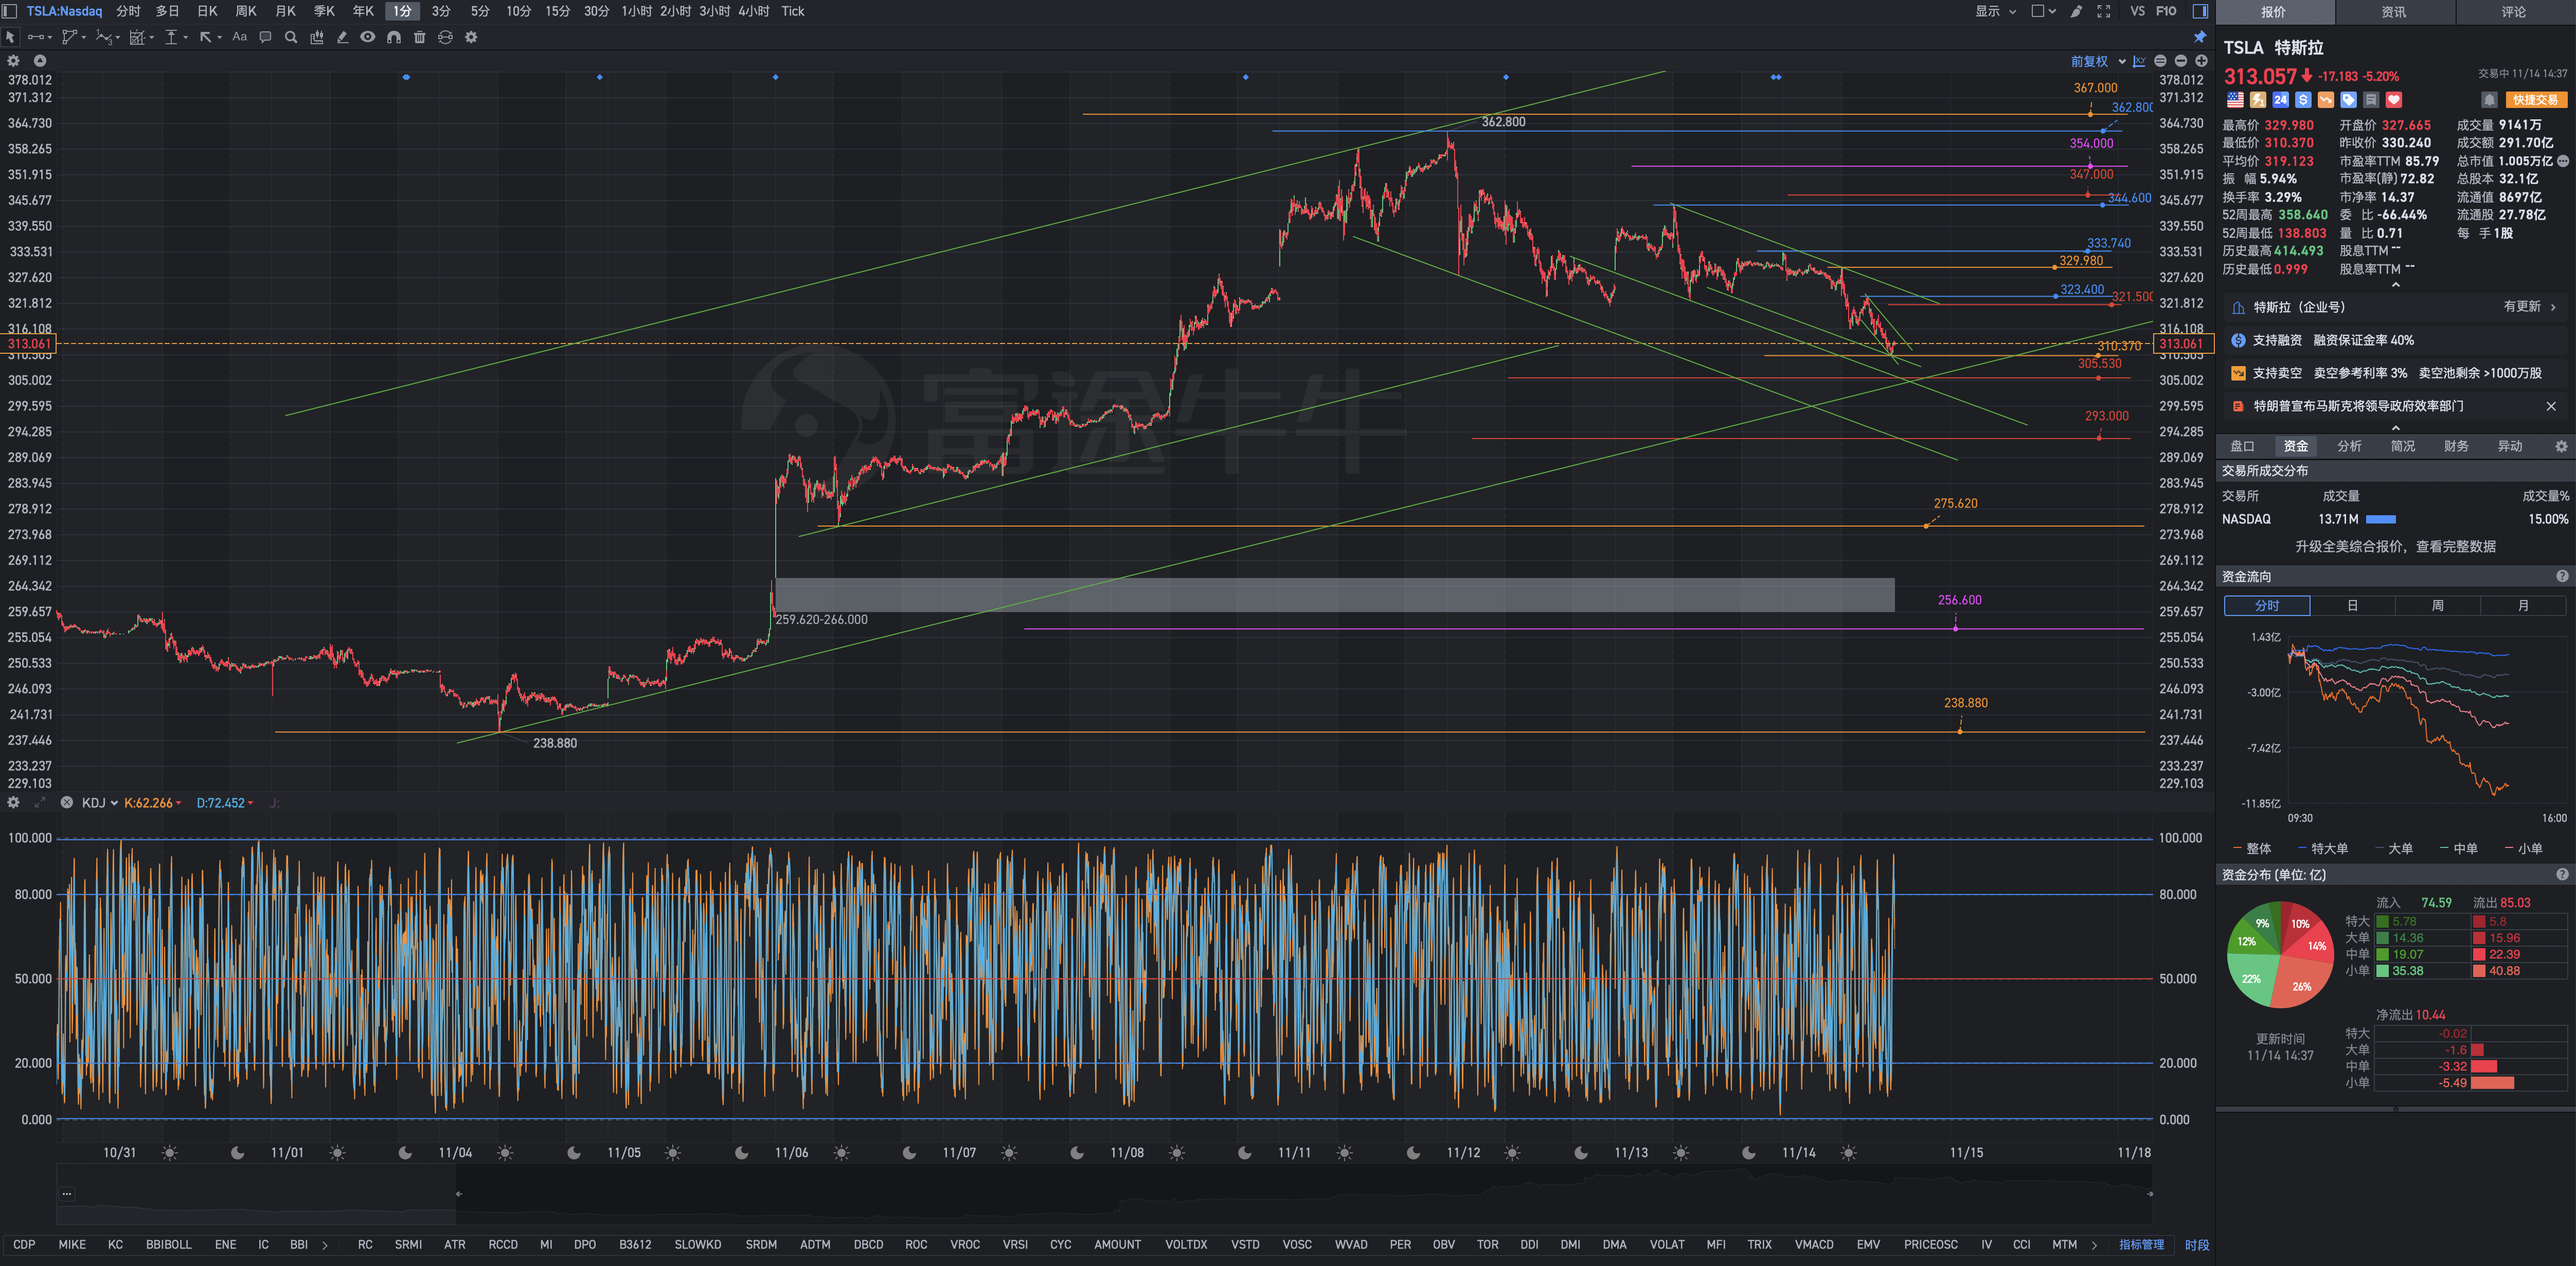This screenshot has height=1266, width=2576.
Task: Open main chart settings gear
Action: (14, 61)
